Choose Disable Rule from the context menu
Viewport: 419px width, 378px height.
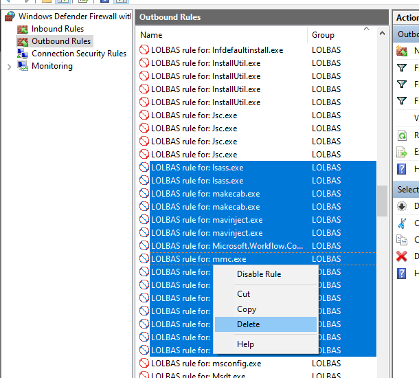266,274
